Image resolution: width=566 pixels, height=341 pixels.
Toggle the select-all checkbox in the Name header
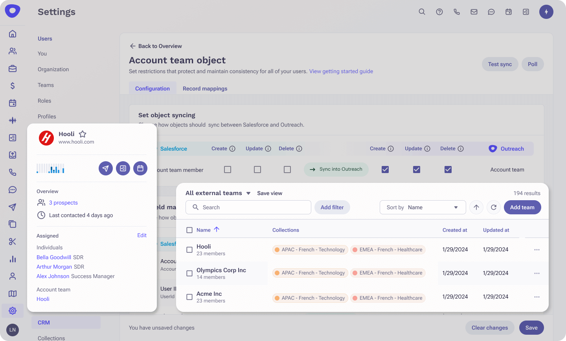tap(189, 230)
